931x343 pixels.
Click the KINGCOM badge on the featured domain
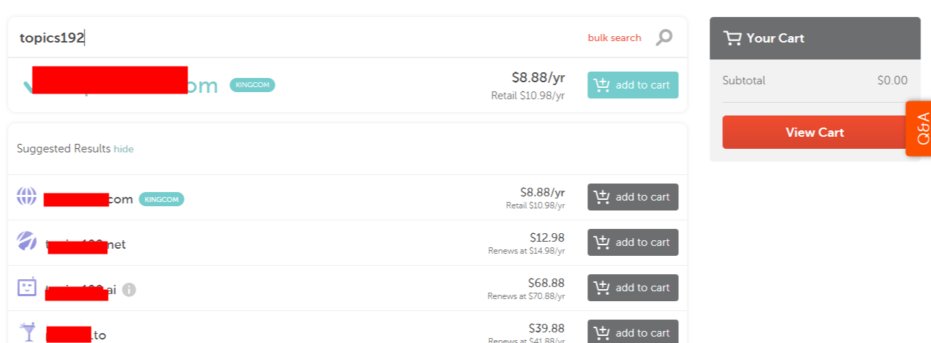coord(252,85)
